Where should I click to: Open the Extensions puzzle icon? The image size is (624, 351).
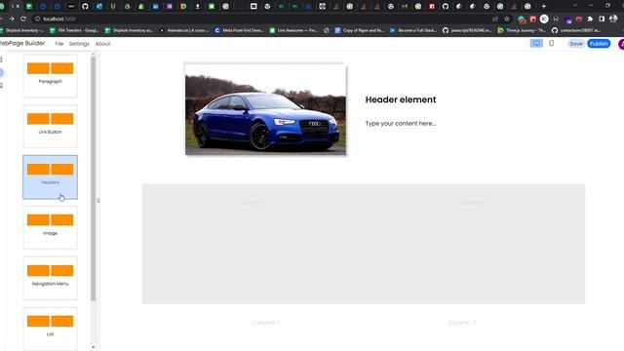tap(590, 19)
